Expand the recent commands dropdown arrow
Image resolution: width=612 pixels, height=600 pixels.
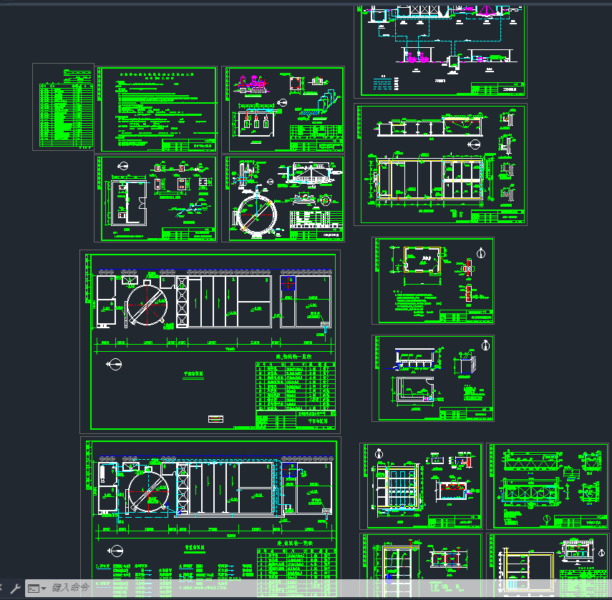coord(44,589)
